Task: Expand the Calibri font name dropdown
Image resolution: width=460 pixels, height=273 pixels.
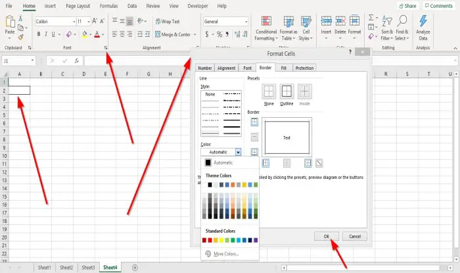Action: click(x=74, y=22)
